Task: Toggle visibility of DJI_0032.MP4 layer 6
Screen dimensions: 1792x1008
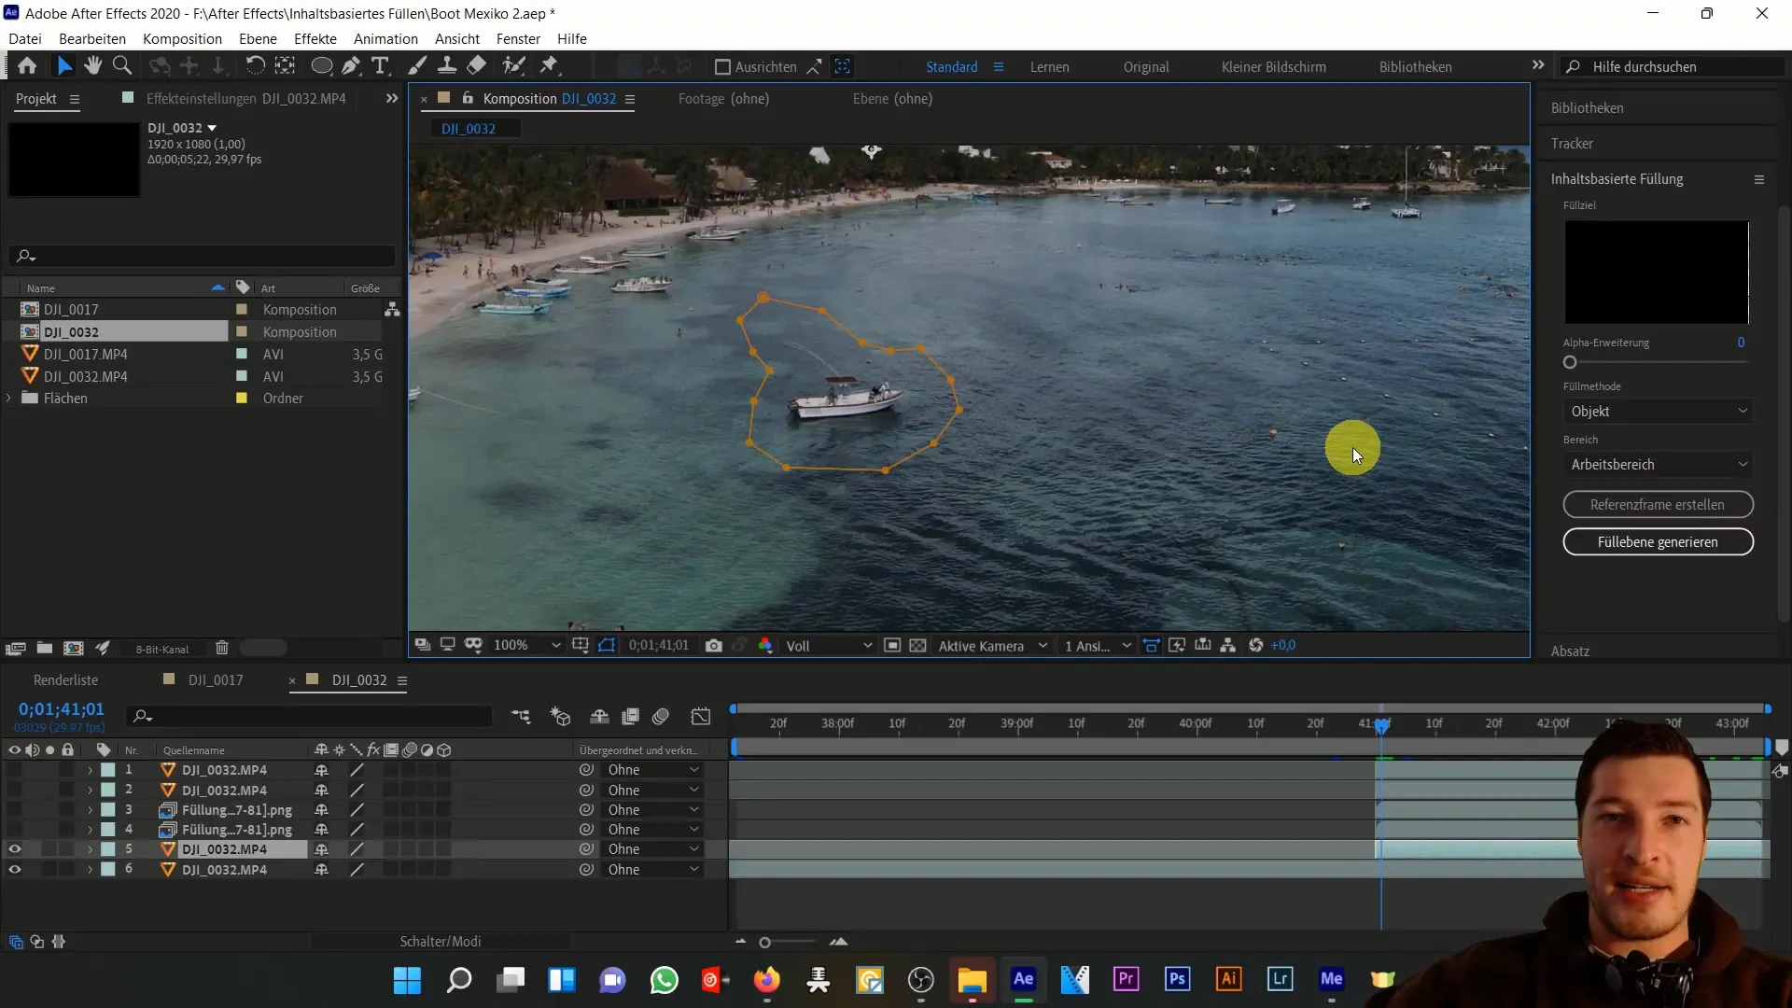Action: click(15, 870)
